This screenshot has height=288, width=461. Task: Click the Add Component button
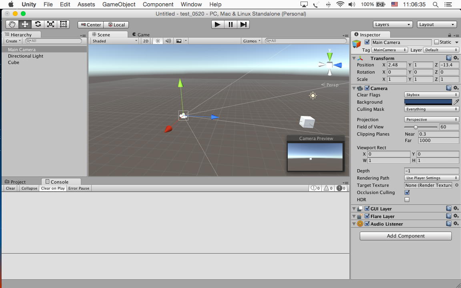(x=405, y=236)
